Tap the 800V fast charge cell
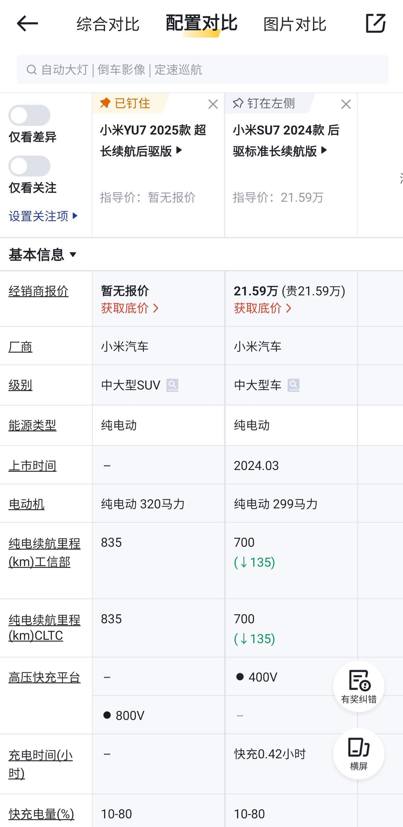 [x=158, y=715]
